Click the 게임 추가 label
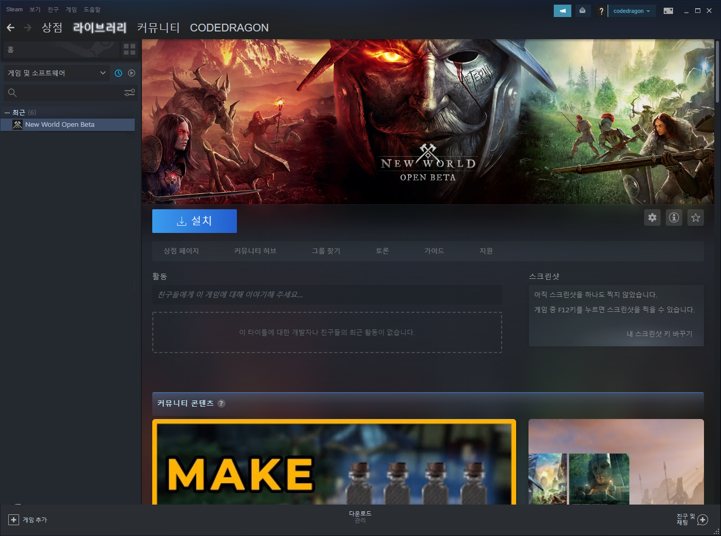The height and width of the screenshot is (536, 721). pyautogui.click(x=35, y=520)
